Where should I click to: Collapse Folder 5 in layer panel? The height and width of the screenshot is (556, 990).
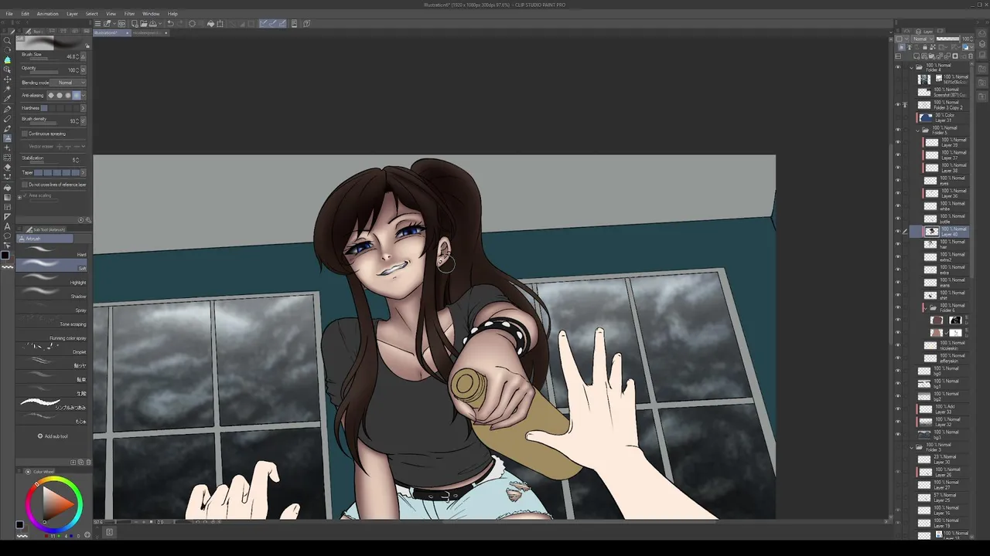coord(918,131)
